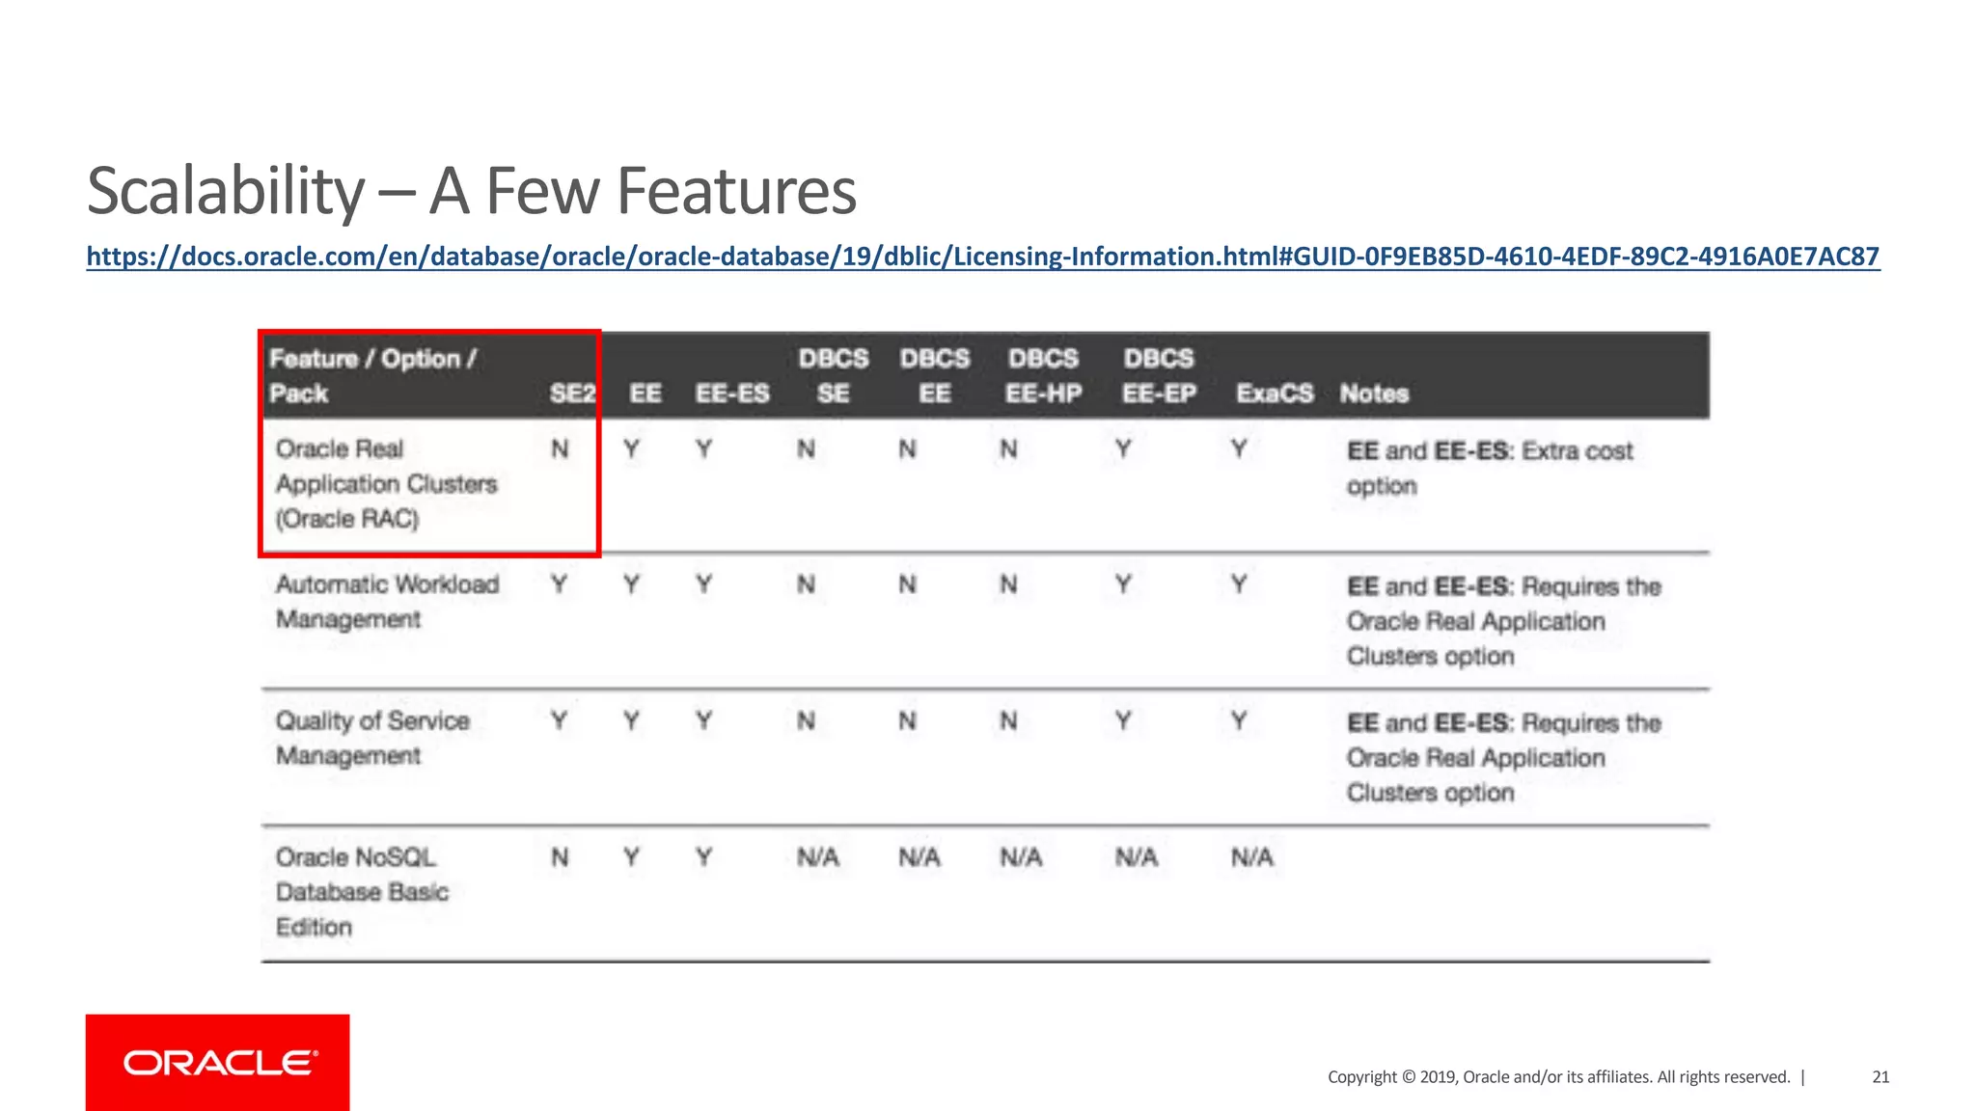Click DBCS SE 'N/A' cell in NoSQL row

[818, 857]
